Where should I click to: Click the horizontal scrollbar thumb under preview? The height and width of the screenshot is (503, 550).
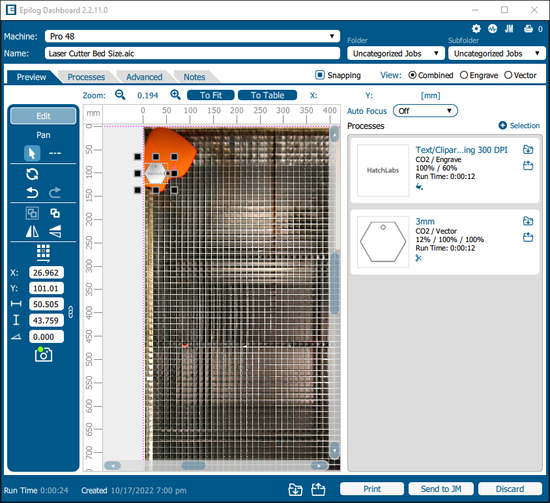(194, 465)
